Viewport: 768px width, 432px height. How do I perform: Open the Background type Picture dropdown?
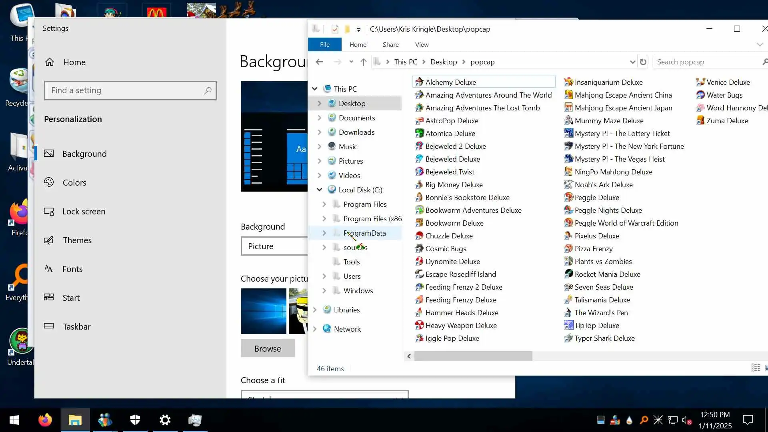(274, 246)
